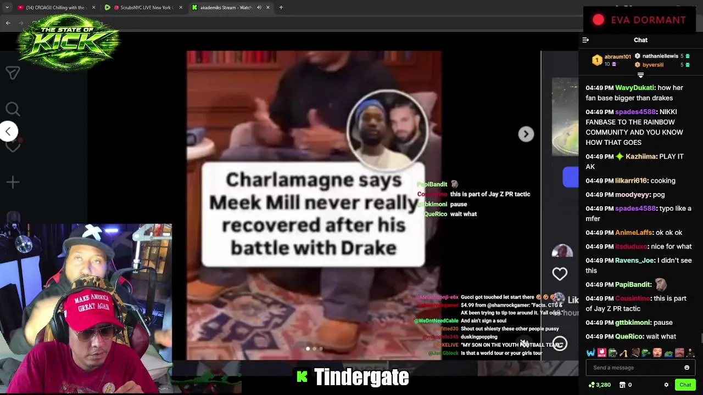The width and height of the screenshot is (703, 395).
Task: Close the akademiks Stream tab
Action: (268, 8)
